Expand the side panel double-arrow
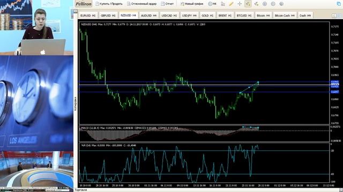Image resolution: width=343 pixels, height=192 pixels. pos(75,11)
